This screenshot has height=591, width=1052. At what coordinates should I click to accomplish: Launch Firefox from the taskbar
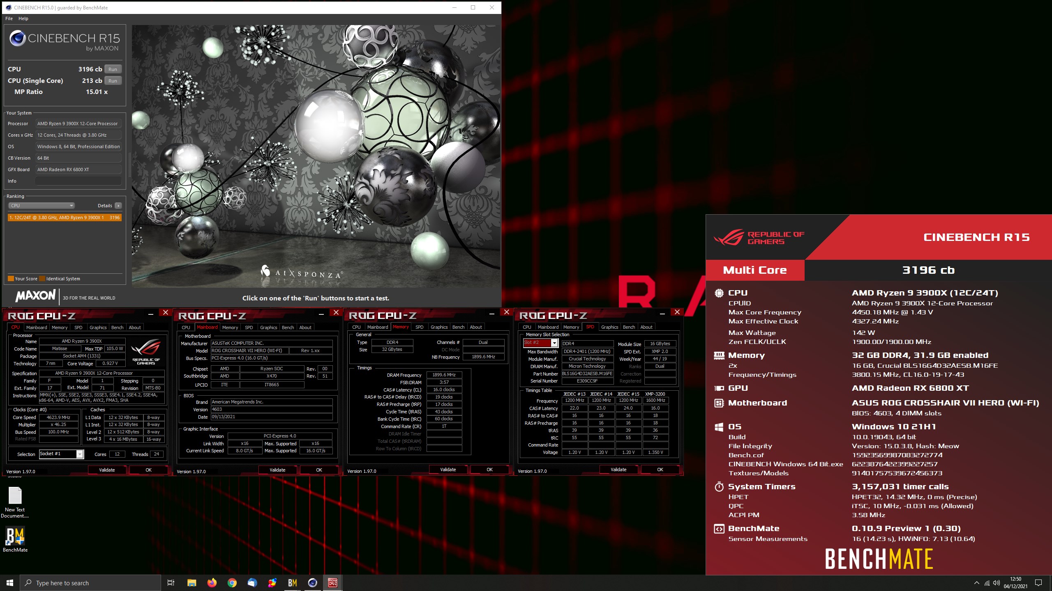(212, 583)
